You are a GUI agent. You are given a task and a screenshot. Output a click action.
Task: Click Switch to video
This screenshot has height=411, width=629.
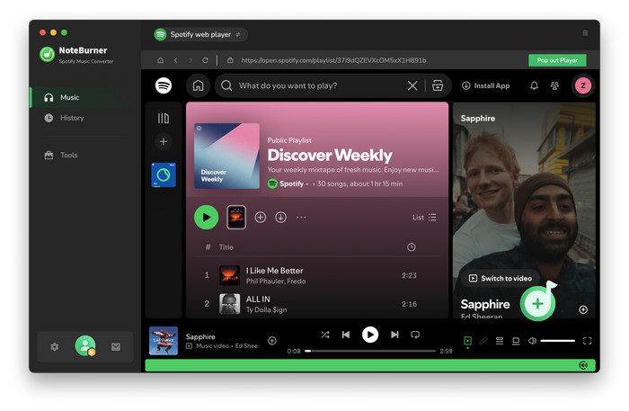pyautogui.click(x=501, y=278)
